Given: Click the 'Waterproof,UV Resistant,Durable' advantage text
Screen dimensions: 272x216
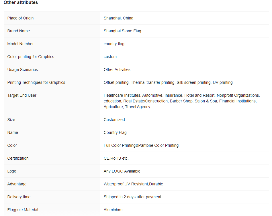Looking at the screenshot, I should (x=133, y=184).
